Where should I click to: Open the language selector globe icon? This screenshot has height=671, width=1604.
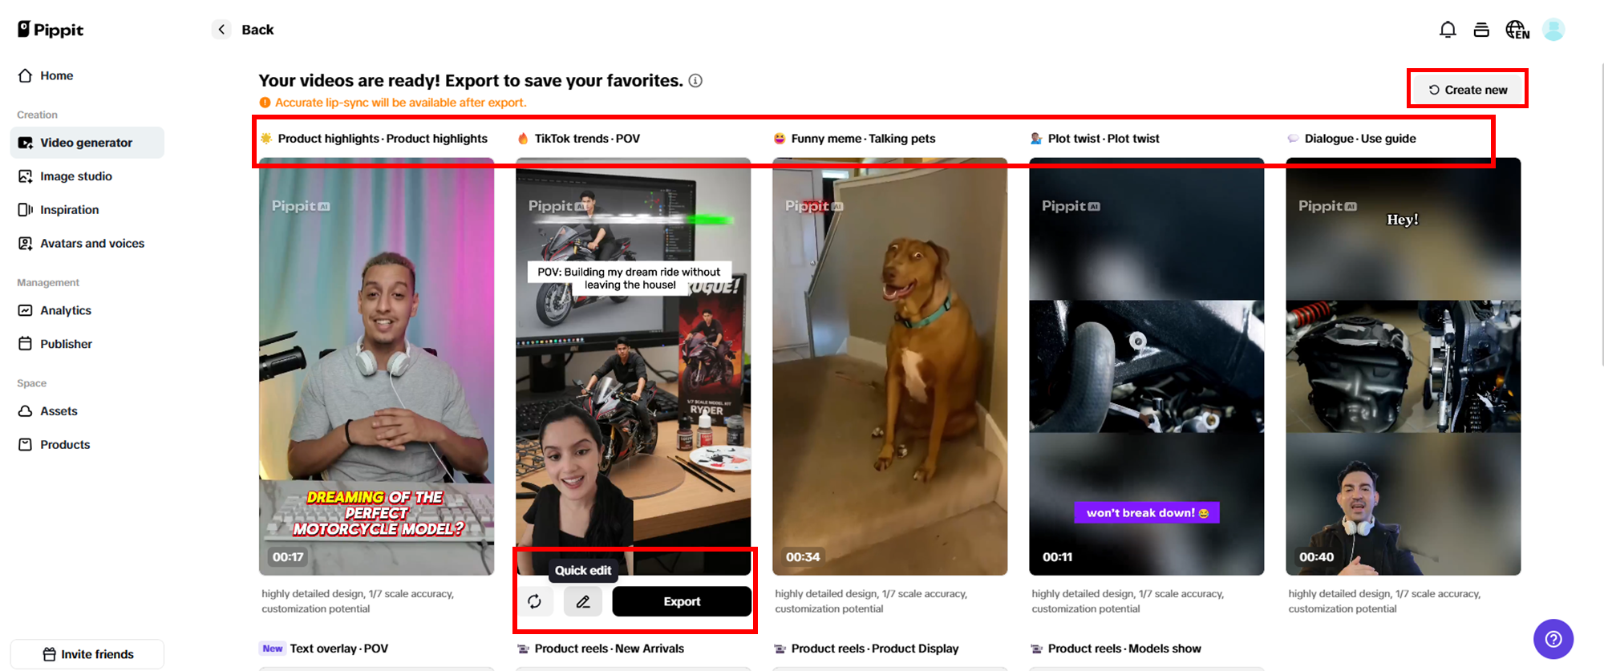click(x=1517, y=30)
